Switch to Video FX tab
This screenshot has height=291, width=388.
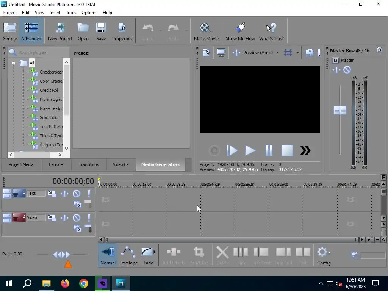(x=121, y=164)
